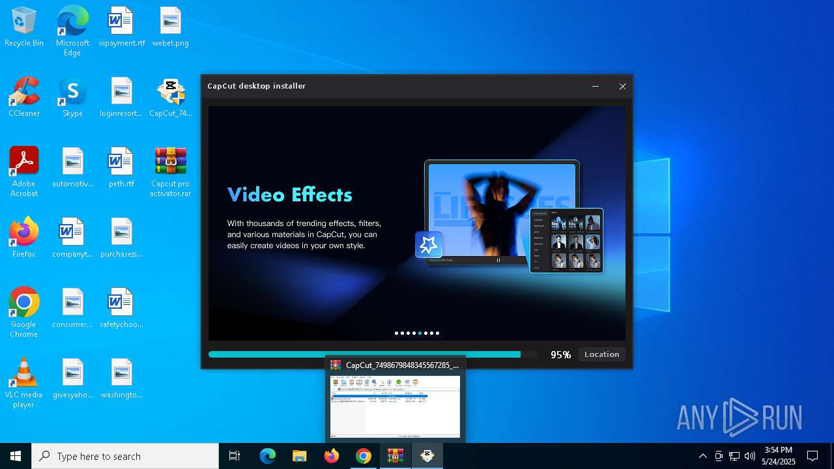Select the consumer file icon

click(x=72, y=308)
